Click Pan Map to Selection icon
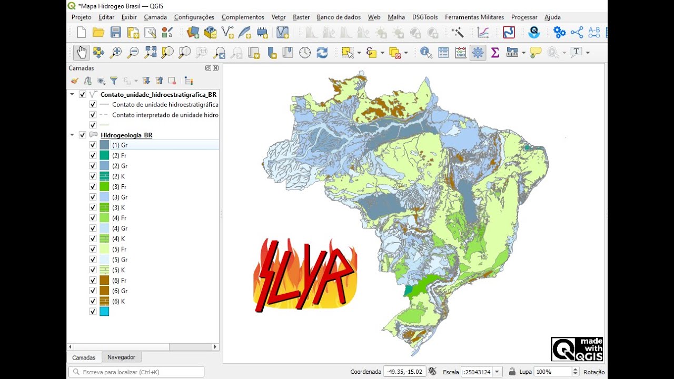 coord(98,53)
